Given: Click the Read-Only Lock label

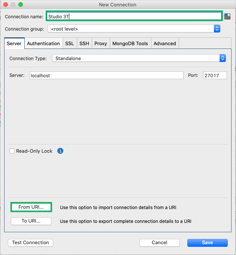Looking at the screenshot, I should click(x=34, y=151).
